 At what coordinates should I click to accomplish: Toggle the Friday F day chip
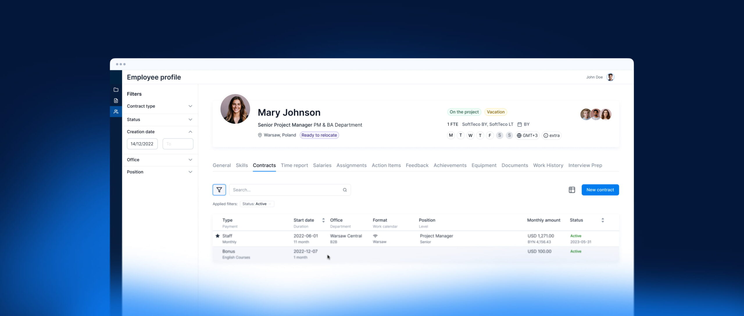(x=490, y=135)
